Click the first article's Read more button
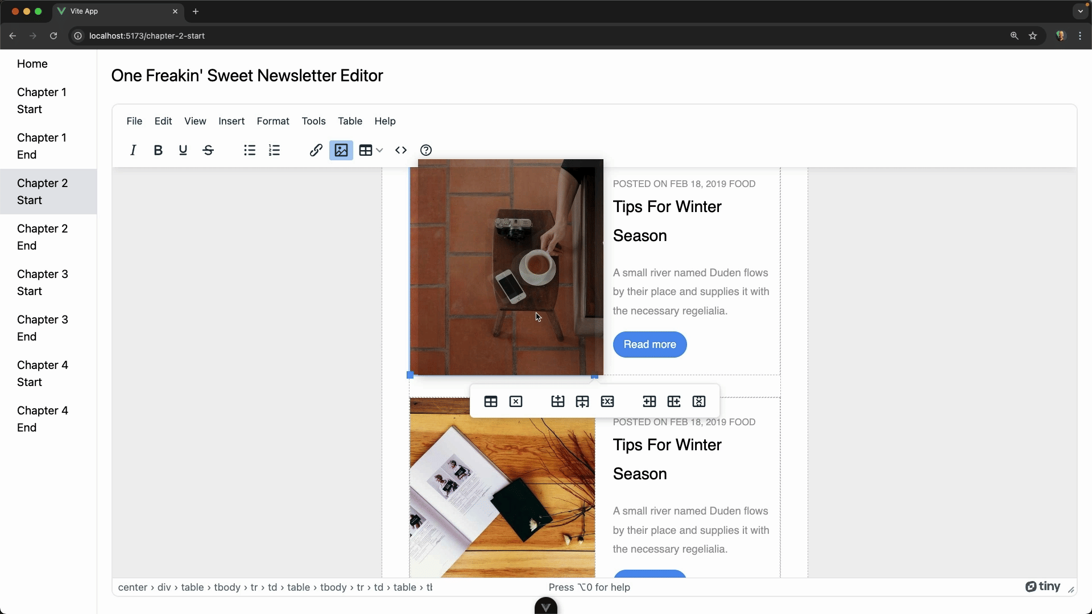 (x=650, y=345)
